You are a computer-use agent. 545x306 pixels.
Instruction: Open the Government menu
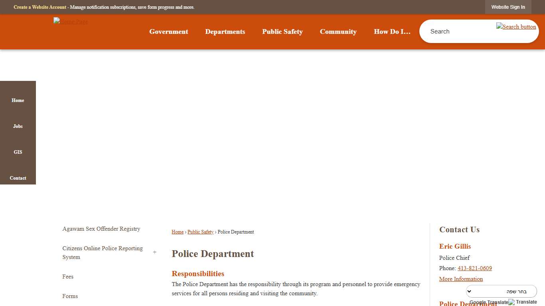coord(168,31)
